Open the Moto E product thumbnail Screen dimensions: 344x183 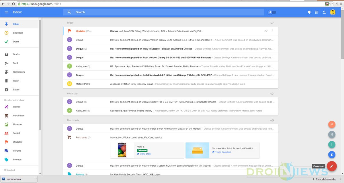(x=122, y=150)
